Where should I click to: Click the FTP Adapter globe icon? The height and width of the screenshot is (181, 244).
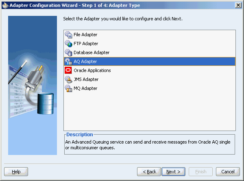(x=68, y=44)
